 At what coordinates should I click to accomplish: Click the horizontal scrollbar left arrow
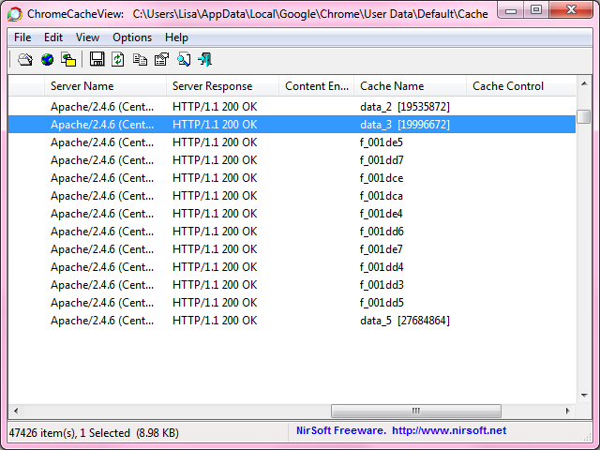click(x=16, y=411)
